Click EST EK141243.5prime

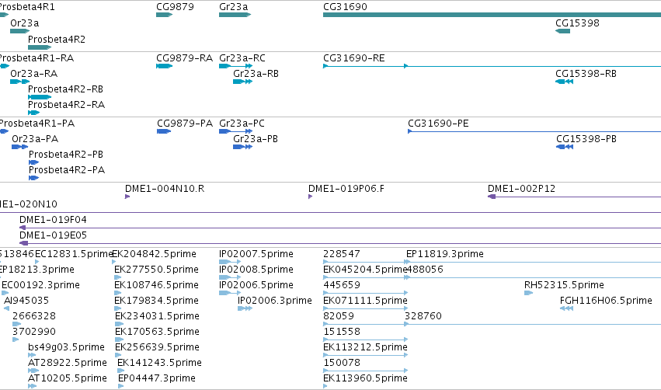[159, 363]
